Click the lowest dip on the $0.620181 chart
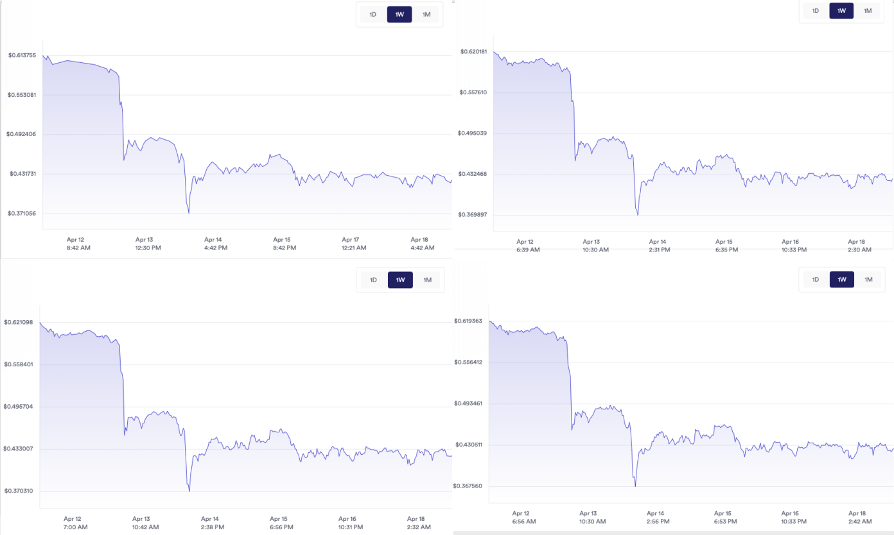The image size is (894, 535). tap(637, 214)
